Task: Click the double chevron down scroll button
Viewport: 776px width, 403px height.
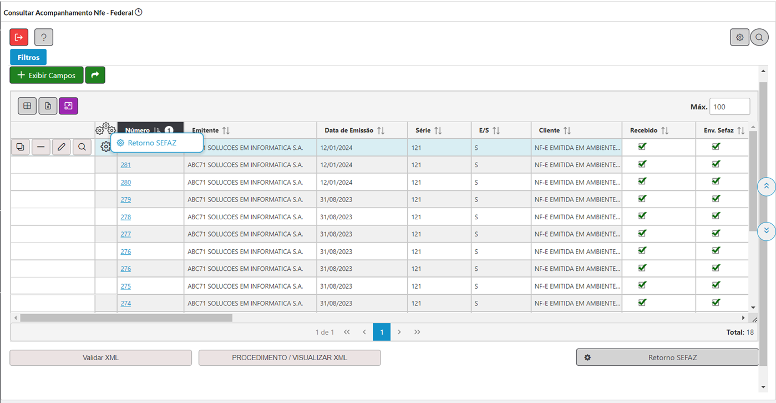Action: pyautogui.click(x=766, y=230)
